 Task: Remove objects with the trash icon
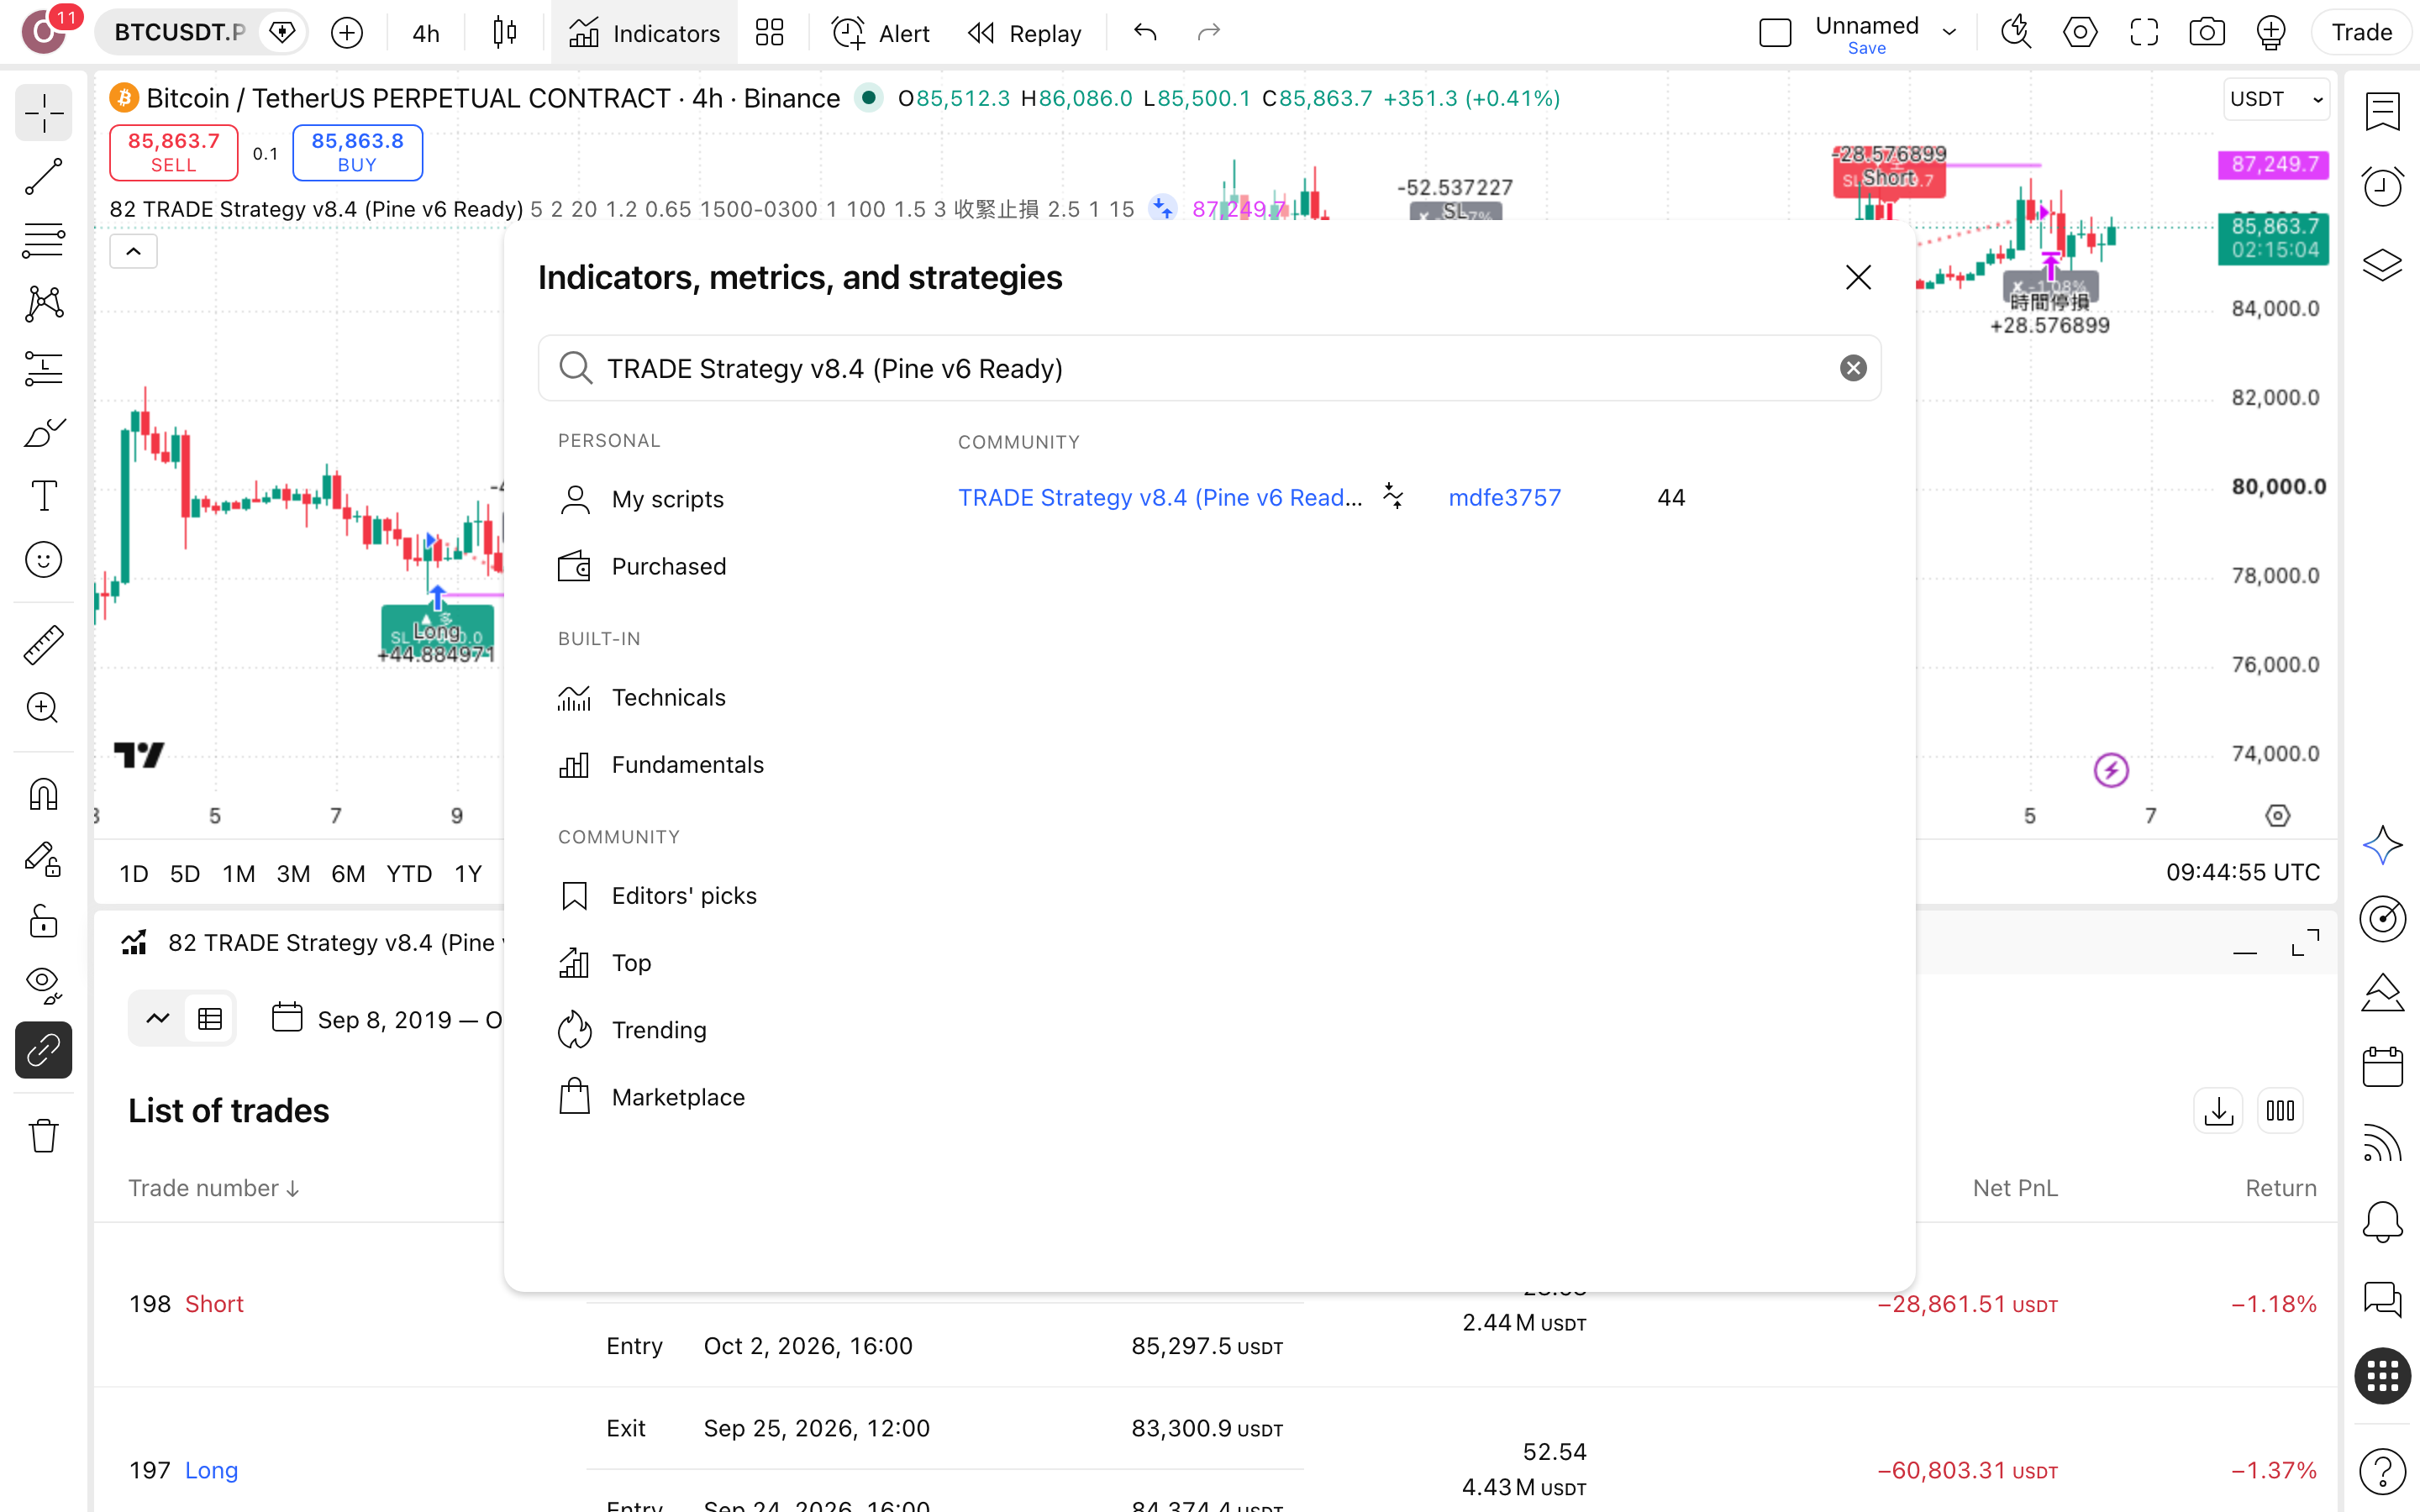pyautogui.click(x=43, y=1136)
